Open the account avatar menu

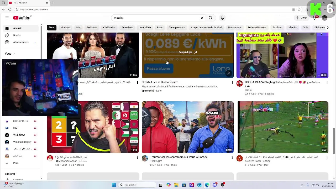pyautogui.click(x=325, y=18)
